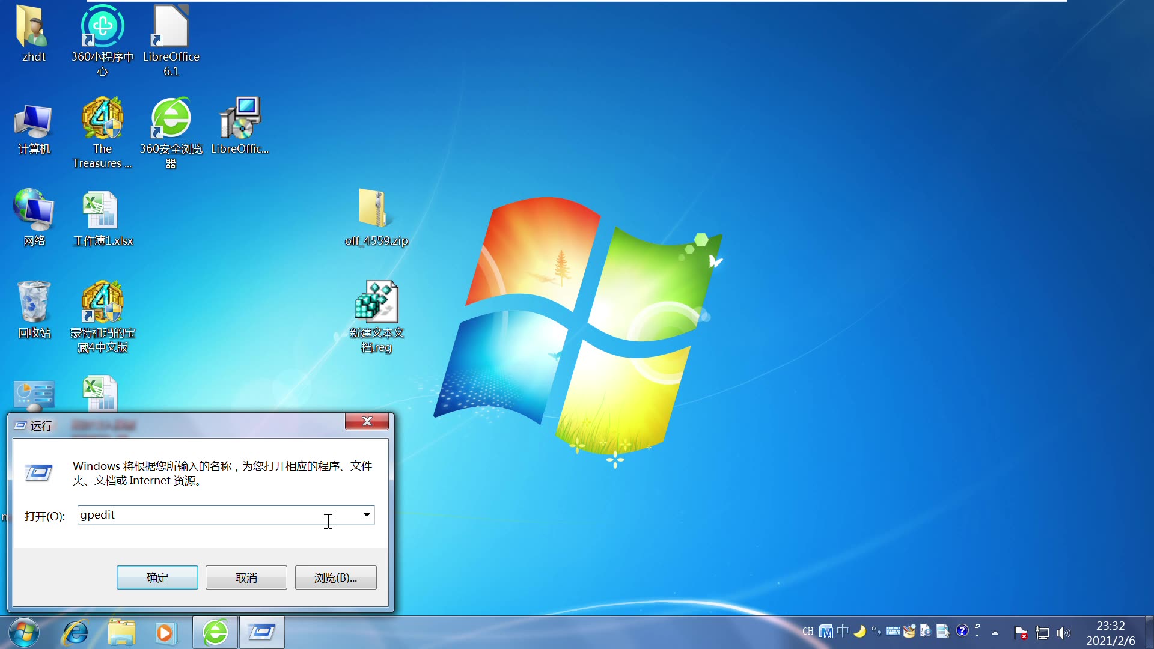1154x649 pixels.
Task: Open Windows Media Player from the taskbar
Action: [165, 632]
